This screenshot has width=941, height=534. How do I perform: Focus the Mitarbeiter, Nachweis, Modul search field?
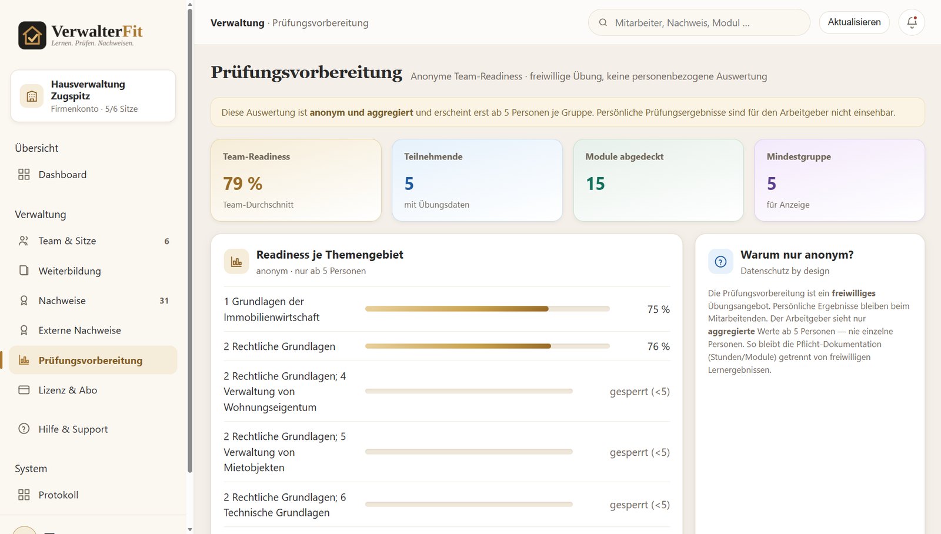pos(699,23)
